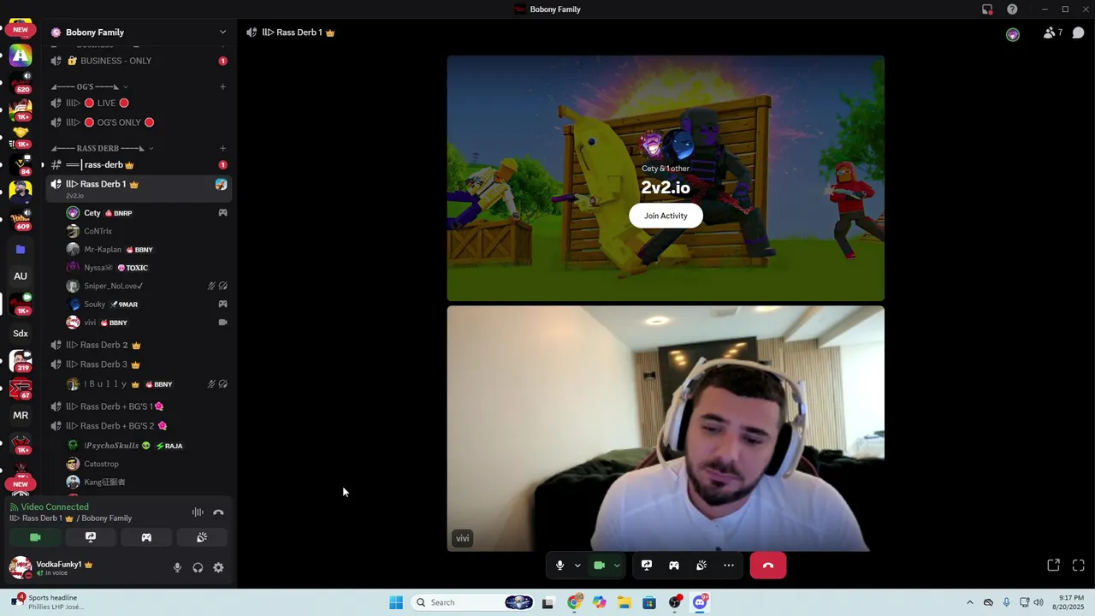Image resolution: width=1095 pixels, height=616 pixels.
Task: Hang up with the red disconnect button
Action: [x=768, y=566]
